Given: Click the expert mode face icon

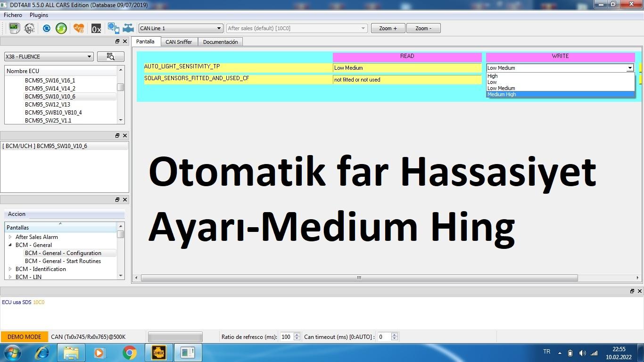Looking at the screenshot, I should tap(29, 28).
